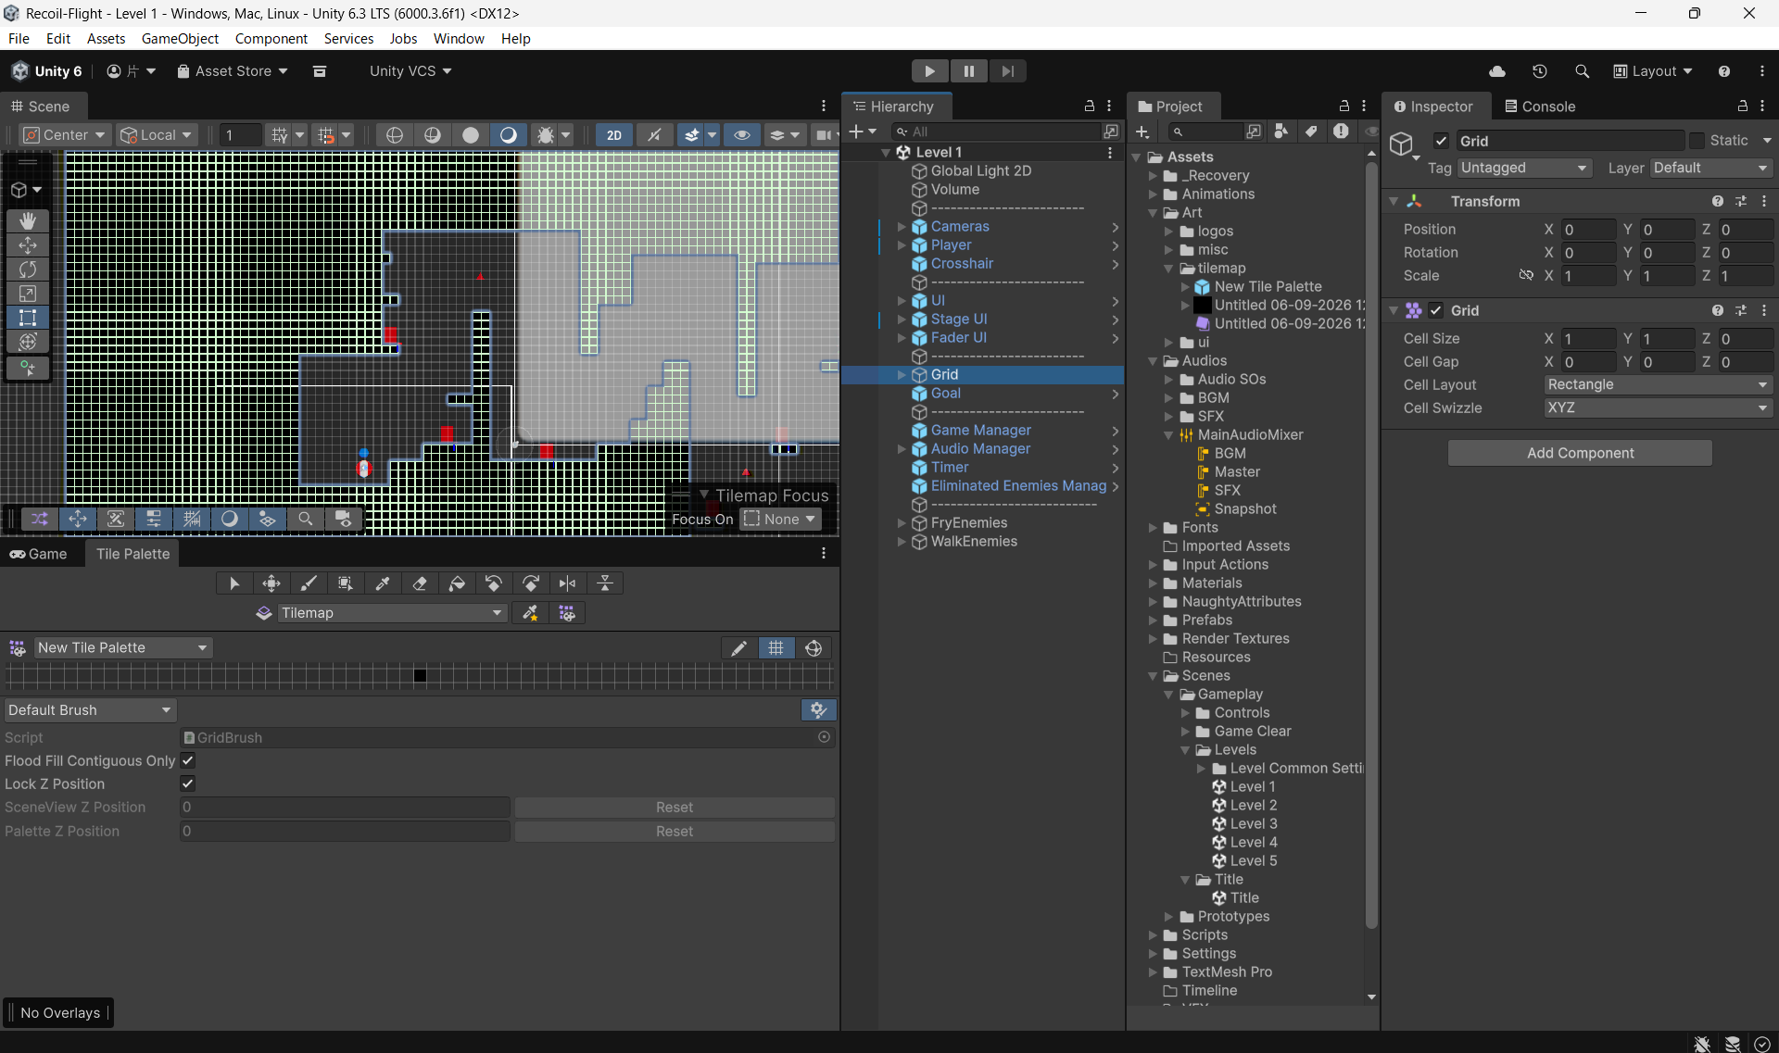This screenshot has height=1053, width=1779.
Task: Pick the Tile Palette box fill tool
Action: [346, 583]
